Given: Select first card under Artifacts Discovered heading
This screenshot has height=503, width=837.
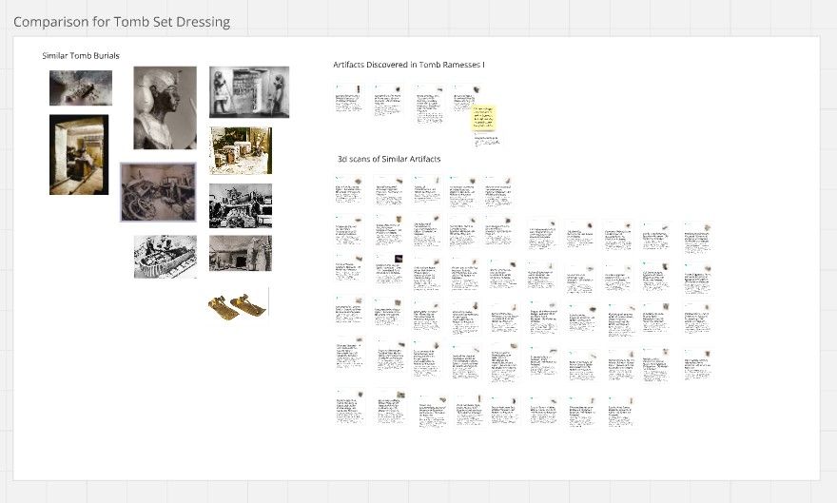Looking at the screenshot, I should pos(348,99).
